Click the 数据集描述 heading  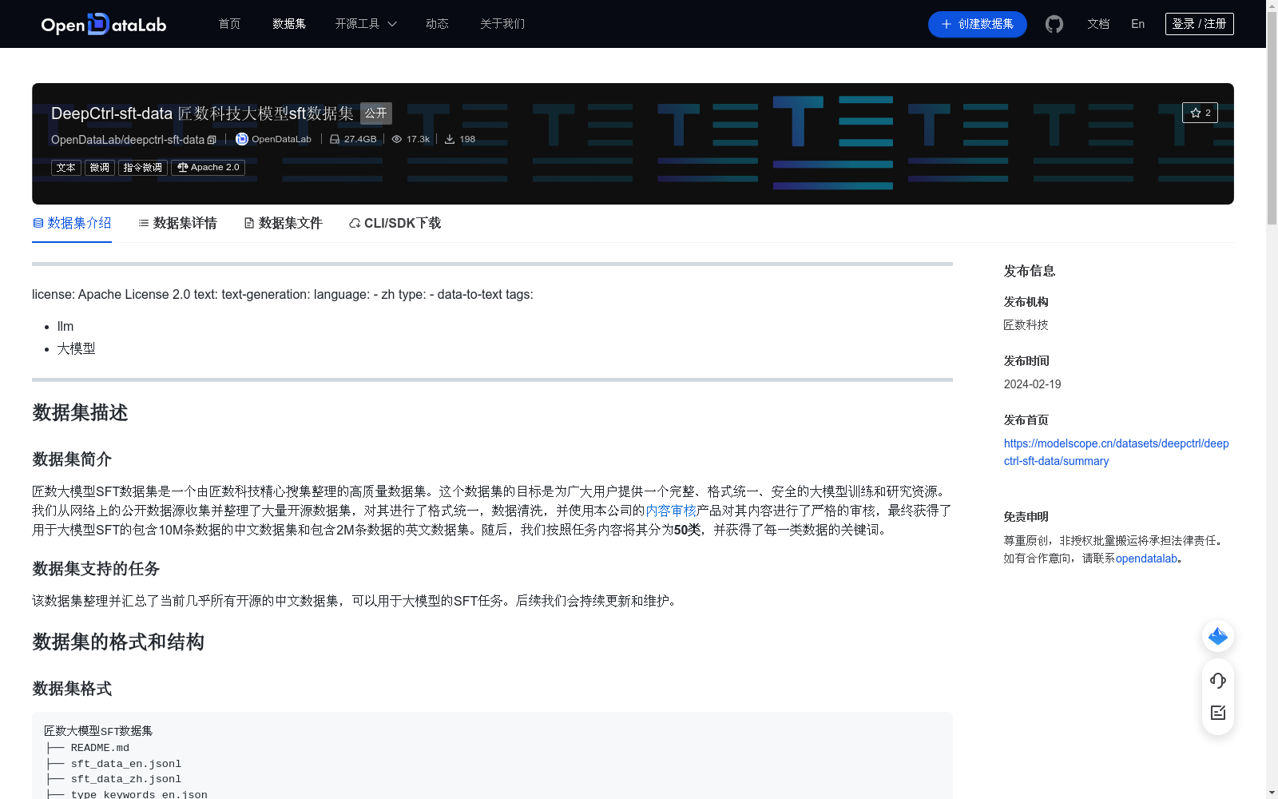(x=80, y=413)
